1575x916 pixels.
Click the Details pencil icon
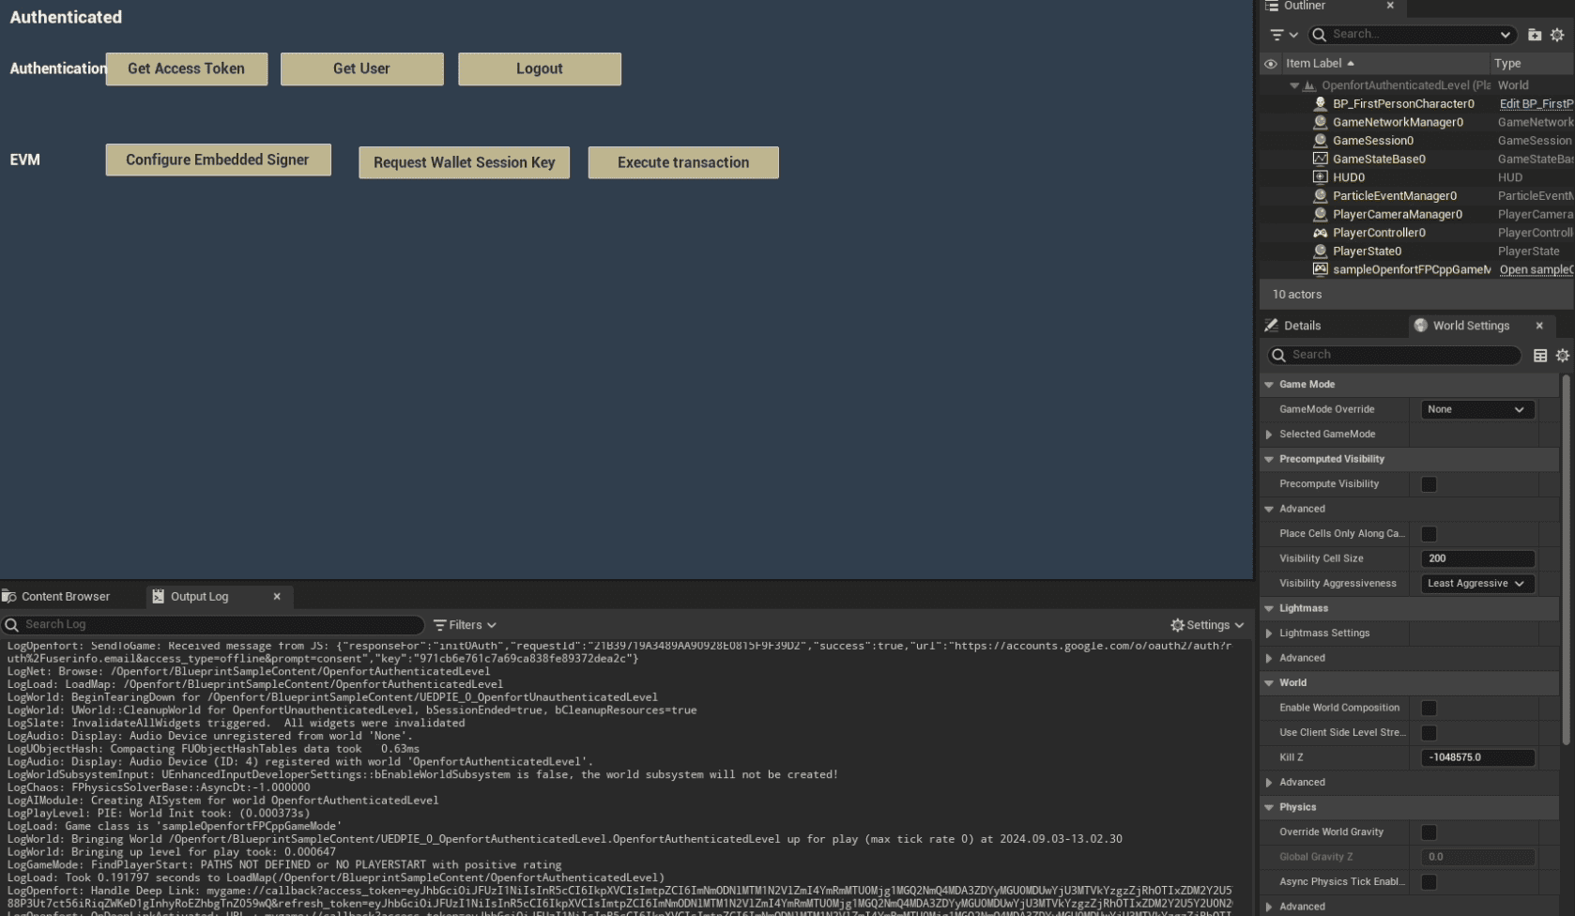[1272, 326]
